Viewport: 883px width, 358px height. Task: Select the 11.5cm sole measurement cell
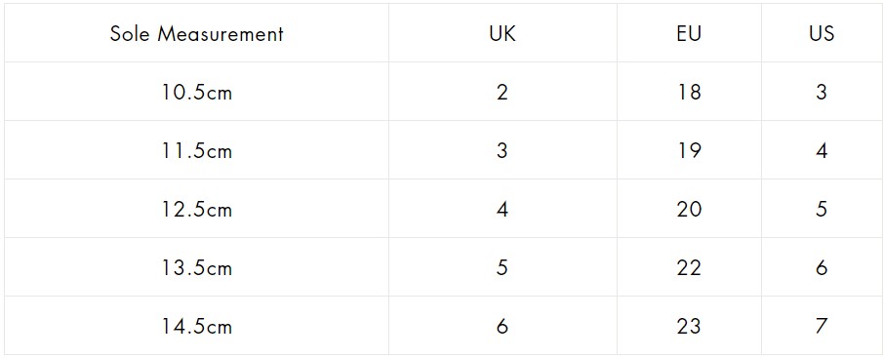(x=196, y=150)
